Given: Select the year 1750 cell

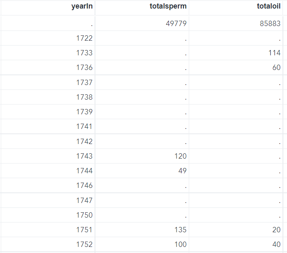Looking at the screenshot, I should click(x=84, y=215).
